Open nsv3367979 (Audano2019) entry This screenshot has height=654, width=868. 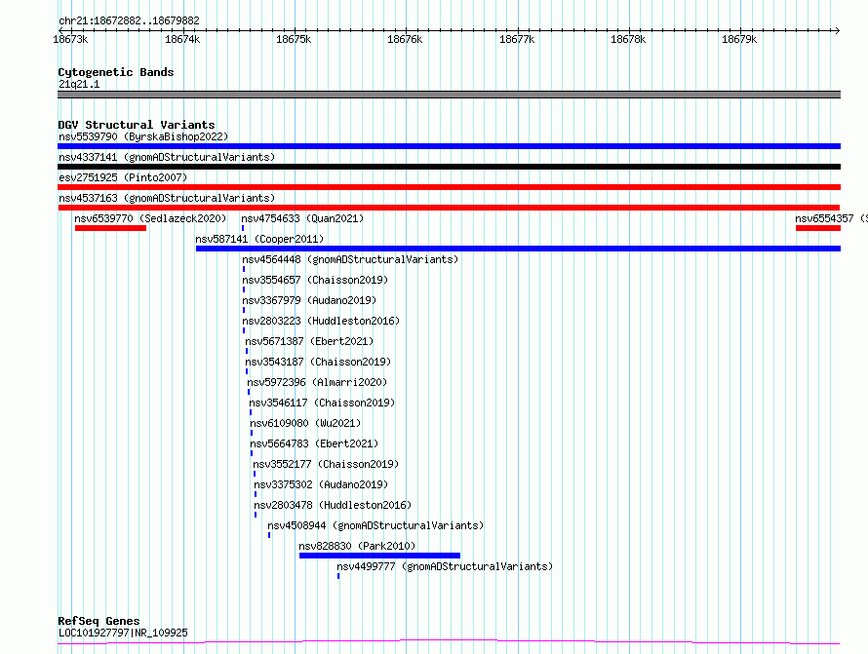click(x=309, y=300)
